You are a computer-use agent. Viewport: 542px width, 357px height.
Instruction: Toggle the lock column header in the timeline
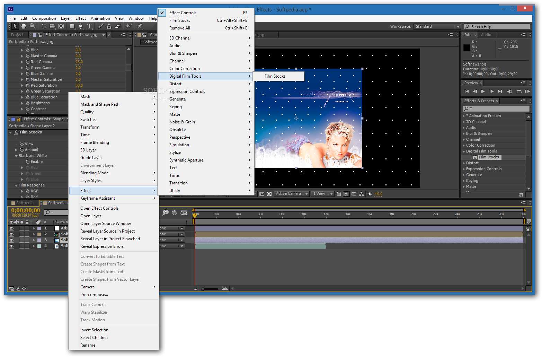[x=27, y=222]
